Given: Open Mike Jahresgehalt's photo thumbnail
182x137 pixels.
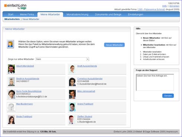Looking at the screenshot, I should click(72, 94).
